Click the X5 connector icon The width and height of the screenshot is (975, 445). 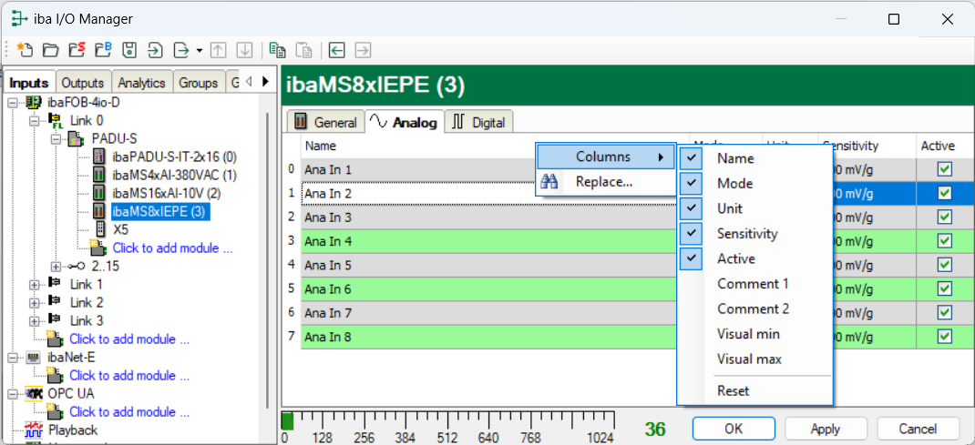99,229
